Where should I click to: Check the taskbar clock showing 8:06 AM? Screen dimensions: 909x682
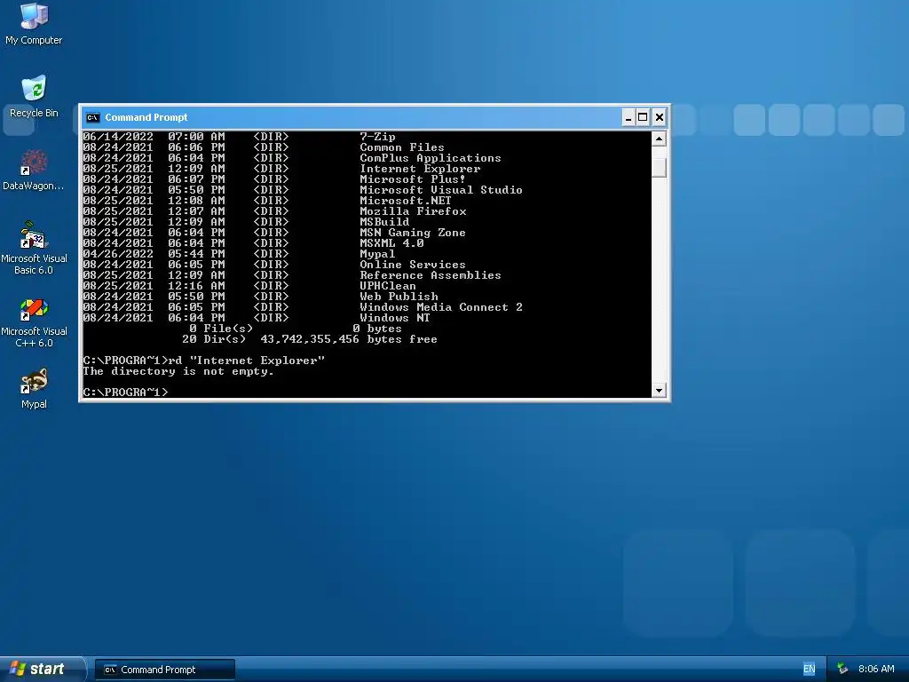[876, 670]
